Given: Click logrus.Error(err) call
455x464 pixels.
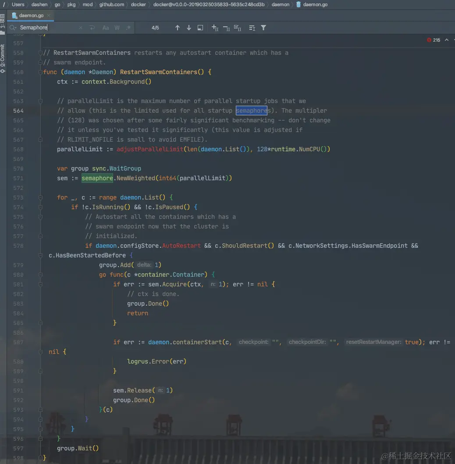Looking at the screenshot, I should (156, 361).
